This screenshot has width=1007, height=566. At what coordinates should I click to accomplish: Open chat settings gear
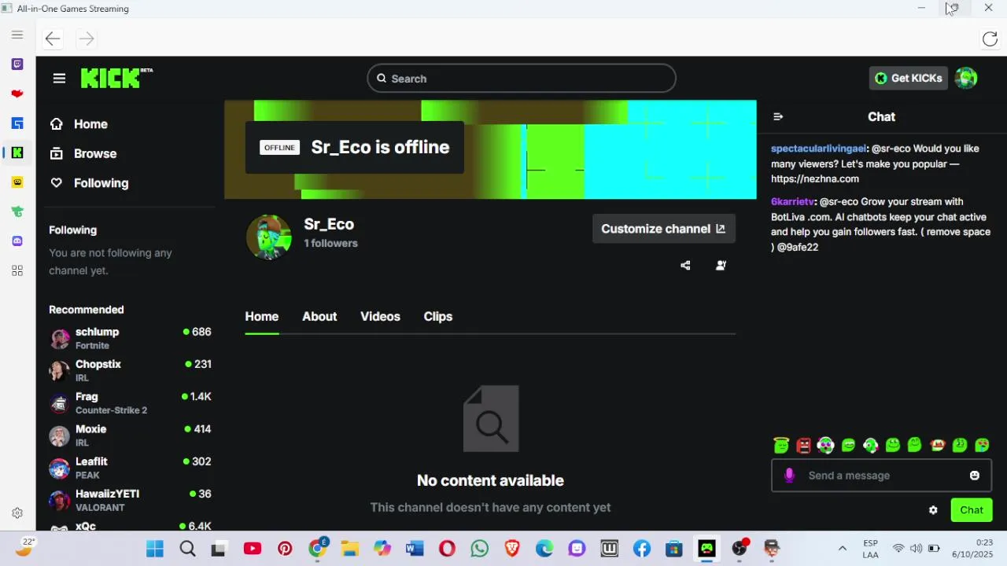click(933, 510)
